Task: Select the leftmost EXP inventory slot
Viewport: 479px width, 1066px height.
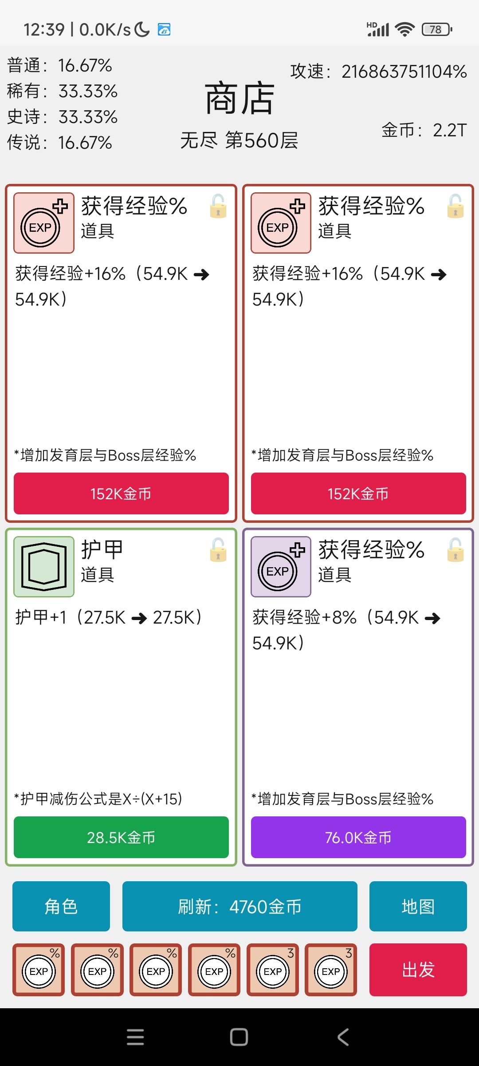Action: coord(39,970)
